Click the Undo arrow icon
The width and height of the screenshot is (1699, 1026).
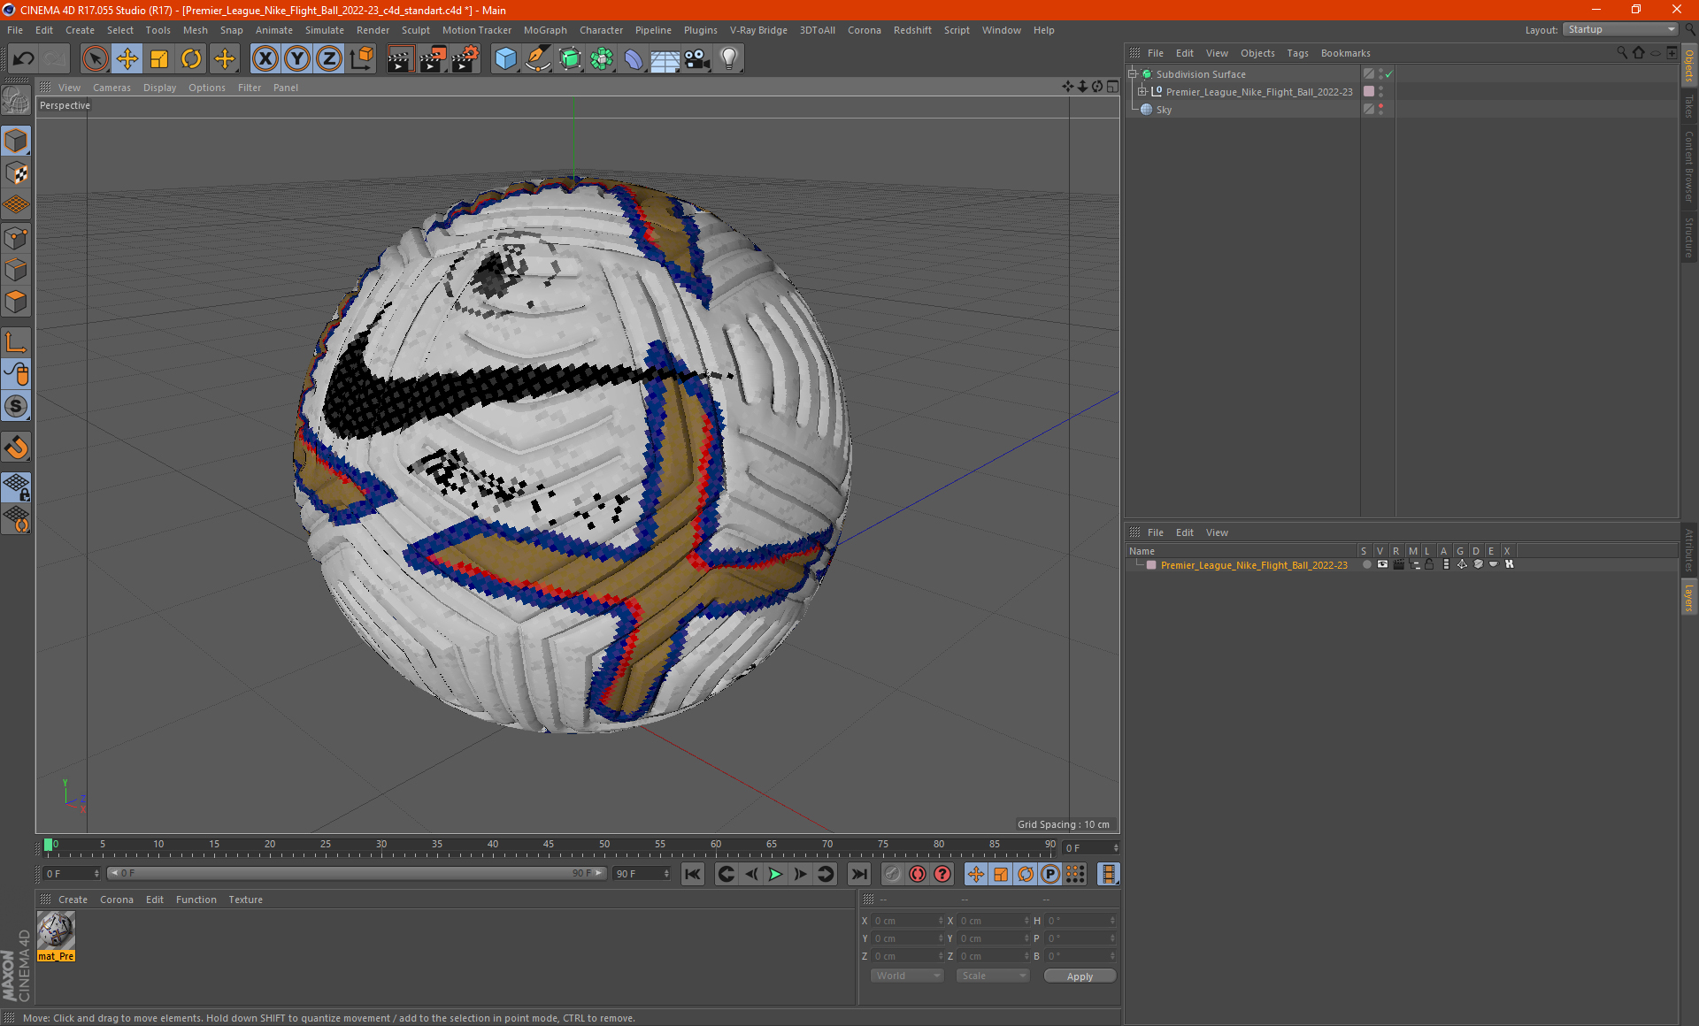(24, 59)
